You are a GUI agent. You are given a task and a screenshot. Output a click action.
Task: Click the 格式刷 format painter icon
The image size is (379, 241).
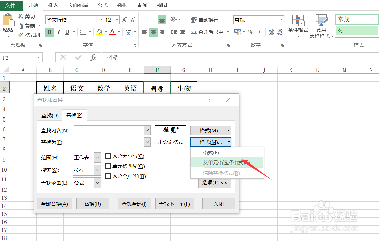21,34
